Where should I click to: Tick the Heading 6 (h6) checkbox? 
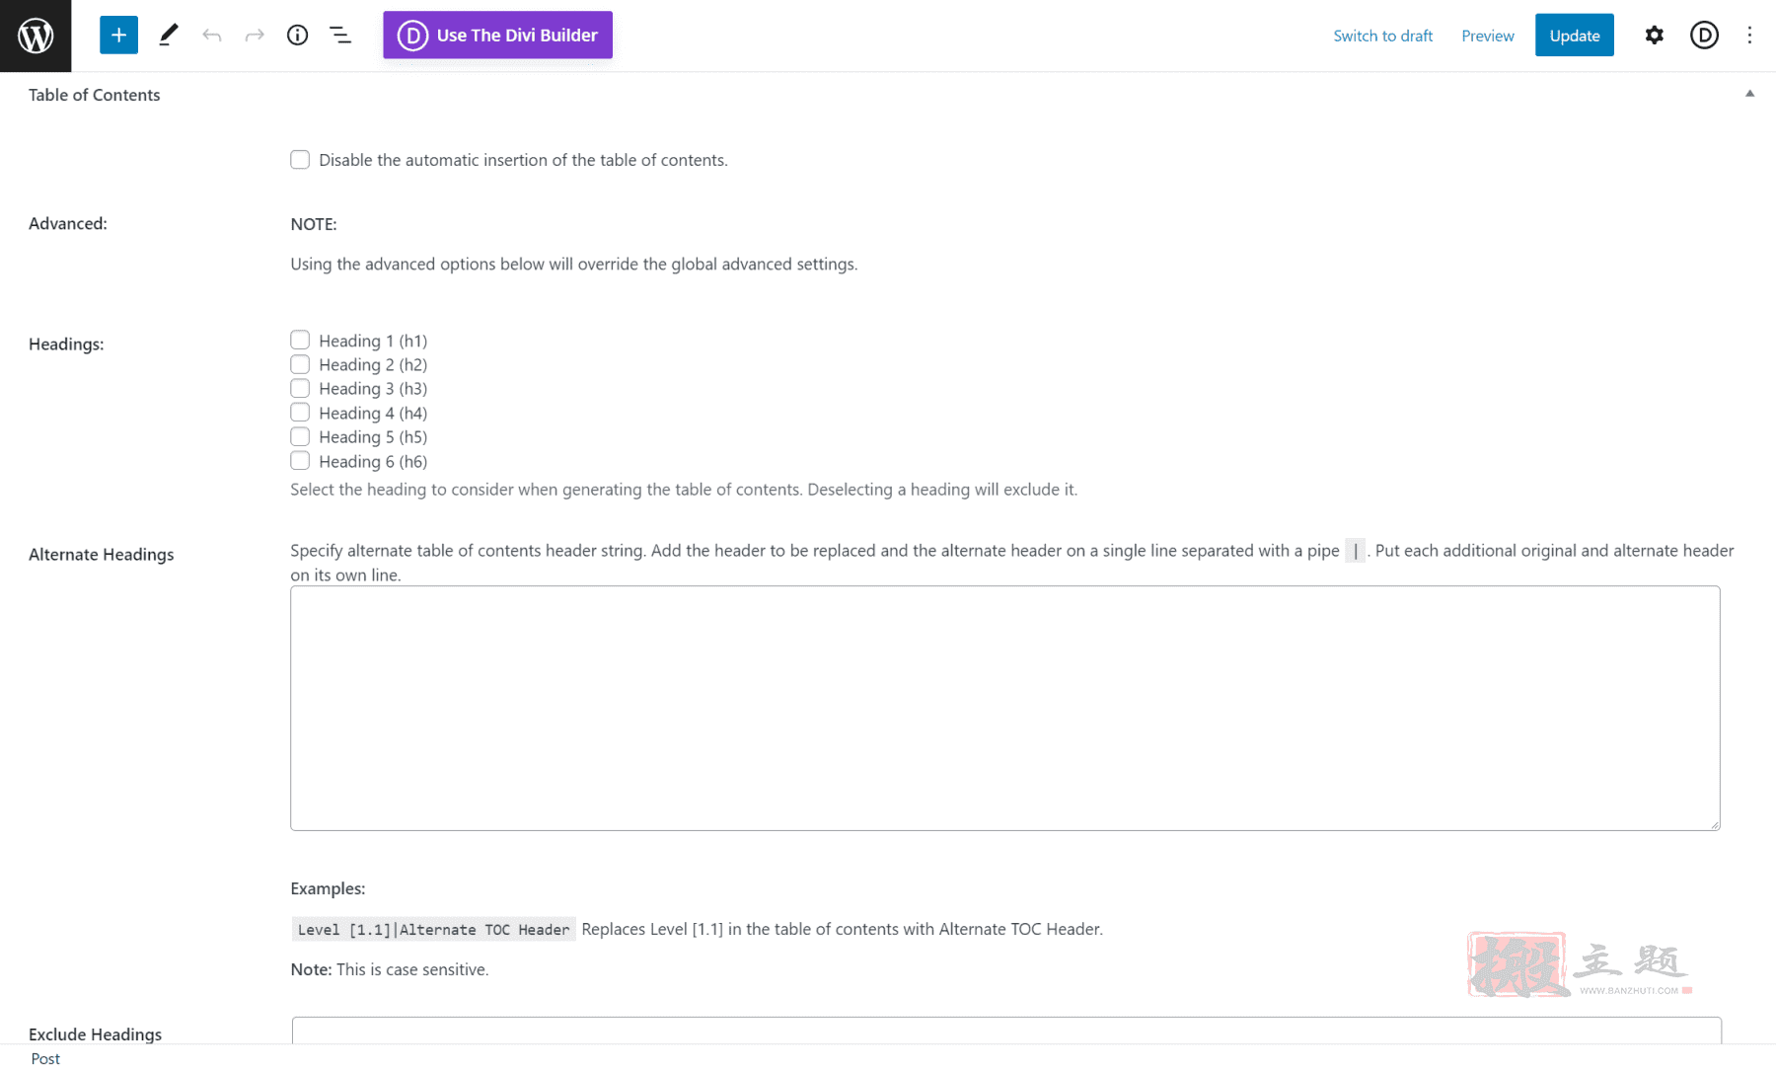(x=300, y=461)
